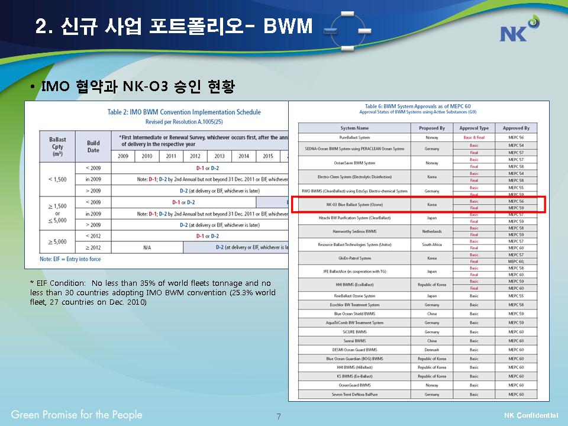Click 'AquaTriComb BW Treatment System' row name

coord(354,323)
